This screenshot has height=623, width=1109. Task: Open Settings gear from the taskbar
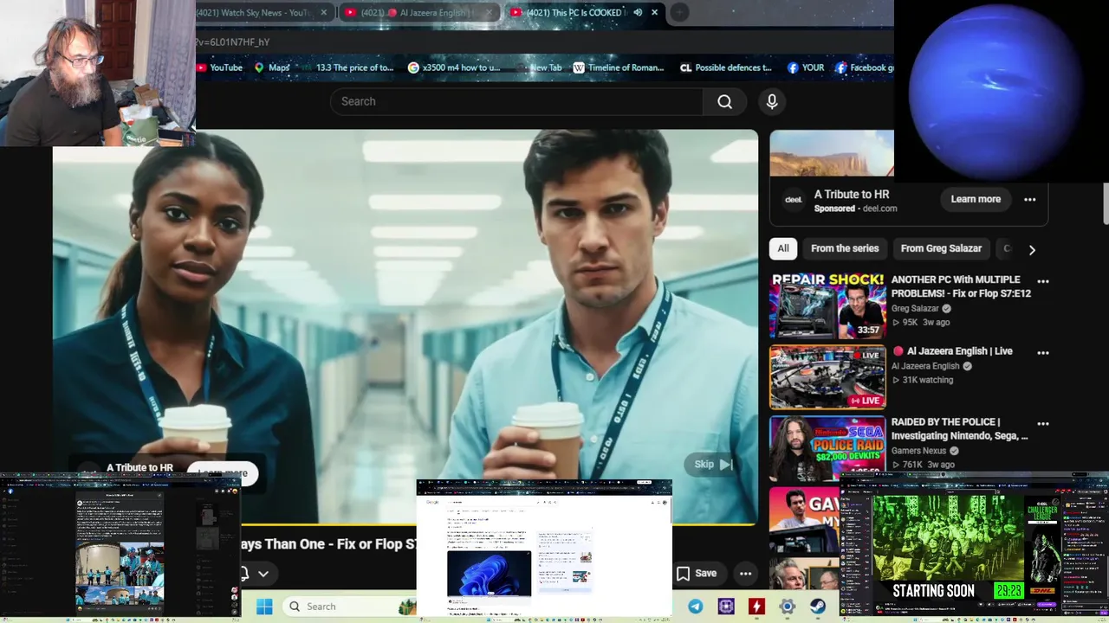pos(787,607)
